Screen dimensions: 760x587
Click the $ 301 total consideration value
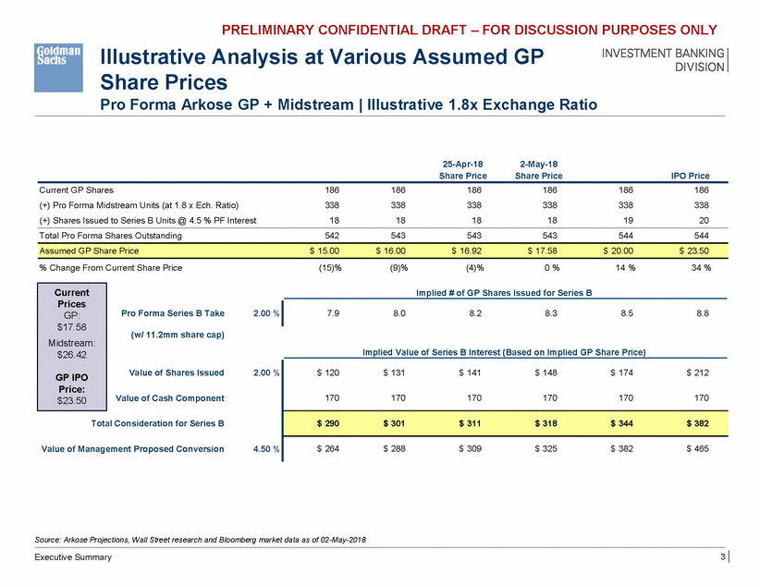(394, 423)
